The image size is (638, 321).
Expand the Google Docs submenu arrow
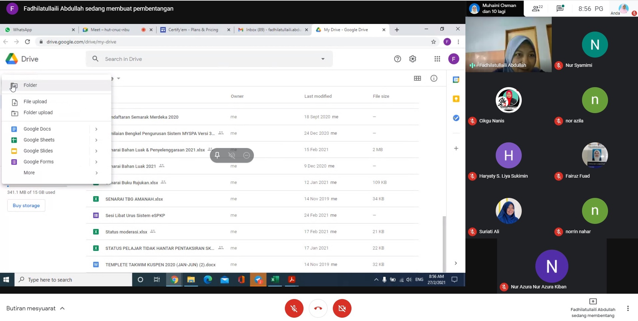[96, 129]
